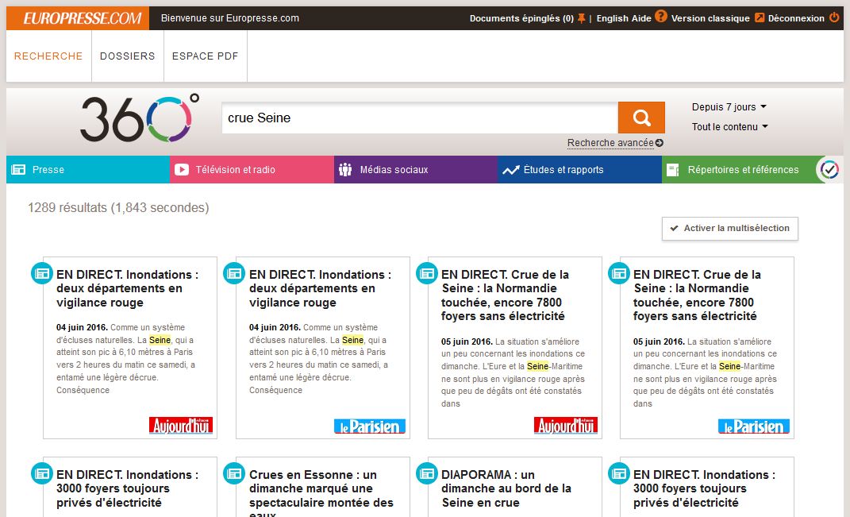
Task: Filter results by the Presse tab
Action: coord(88,170)
